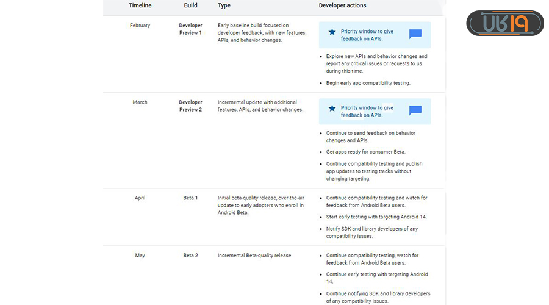Select the Type column header
The width and height of the screenshot is (549, 305).
[x=224, y=5]
